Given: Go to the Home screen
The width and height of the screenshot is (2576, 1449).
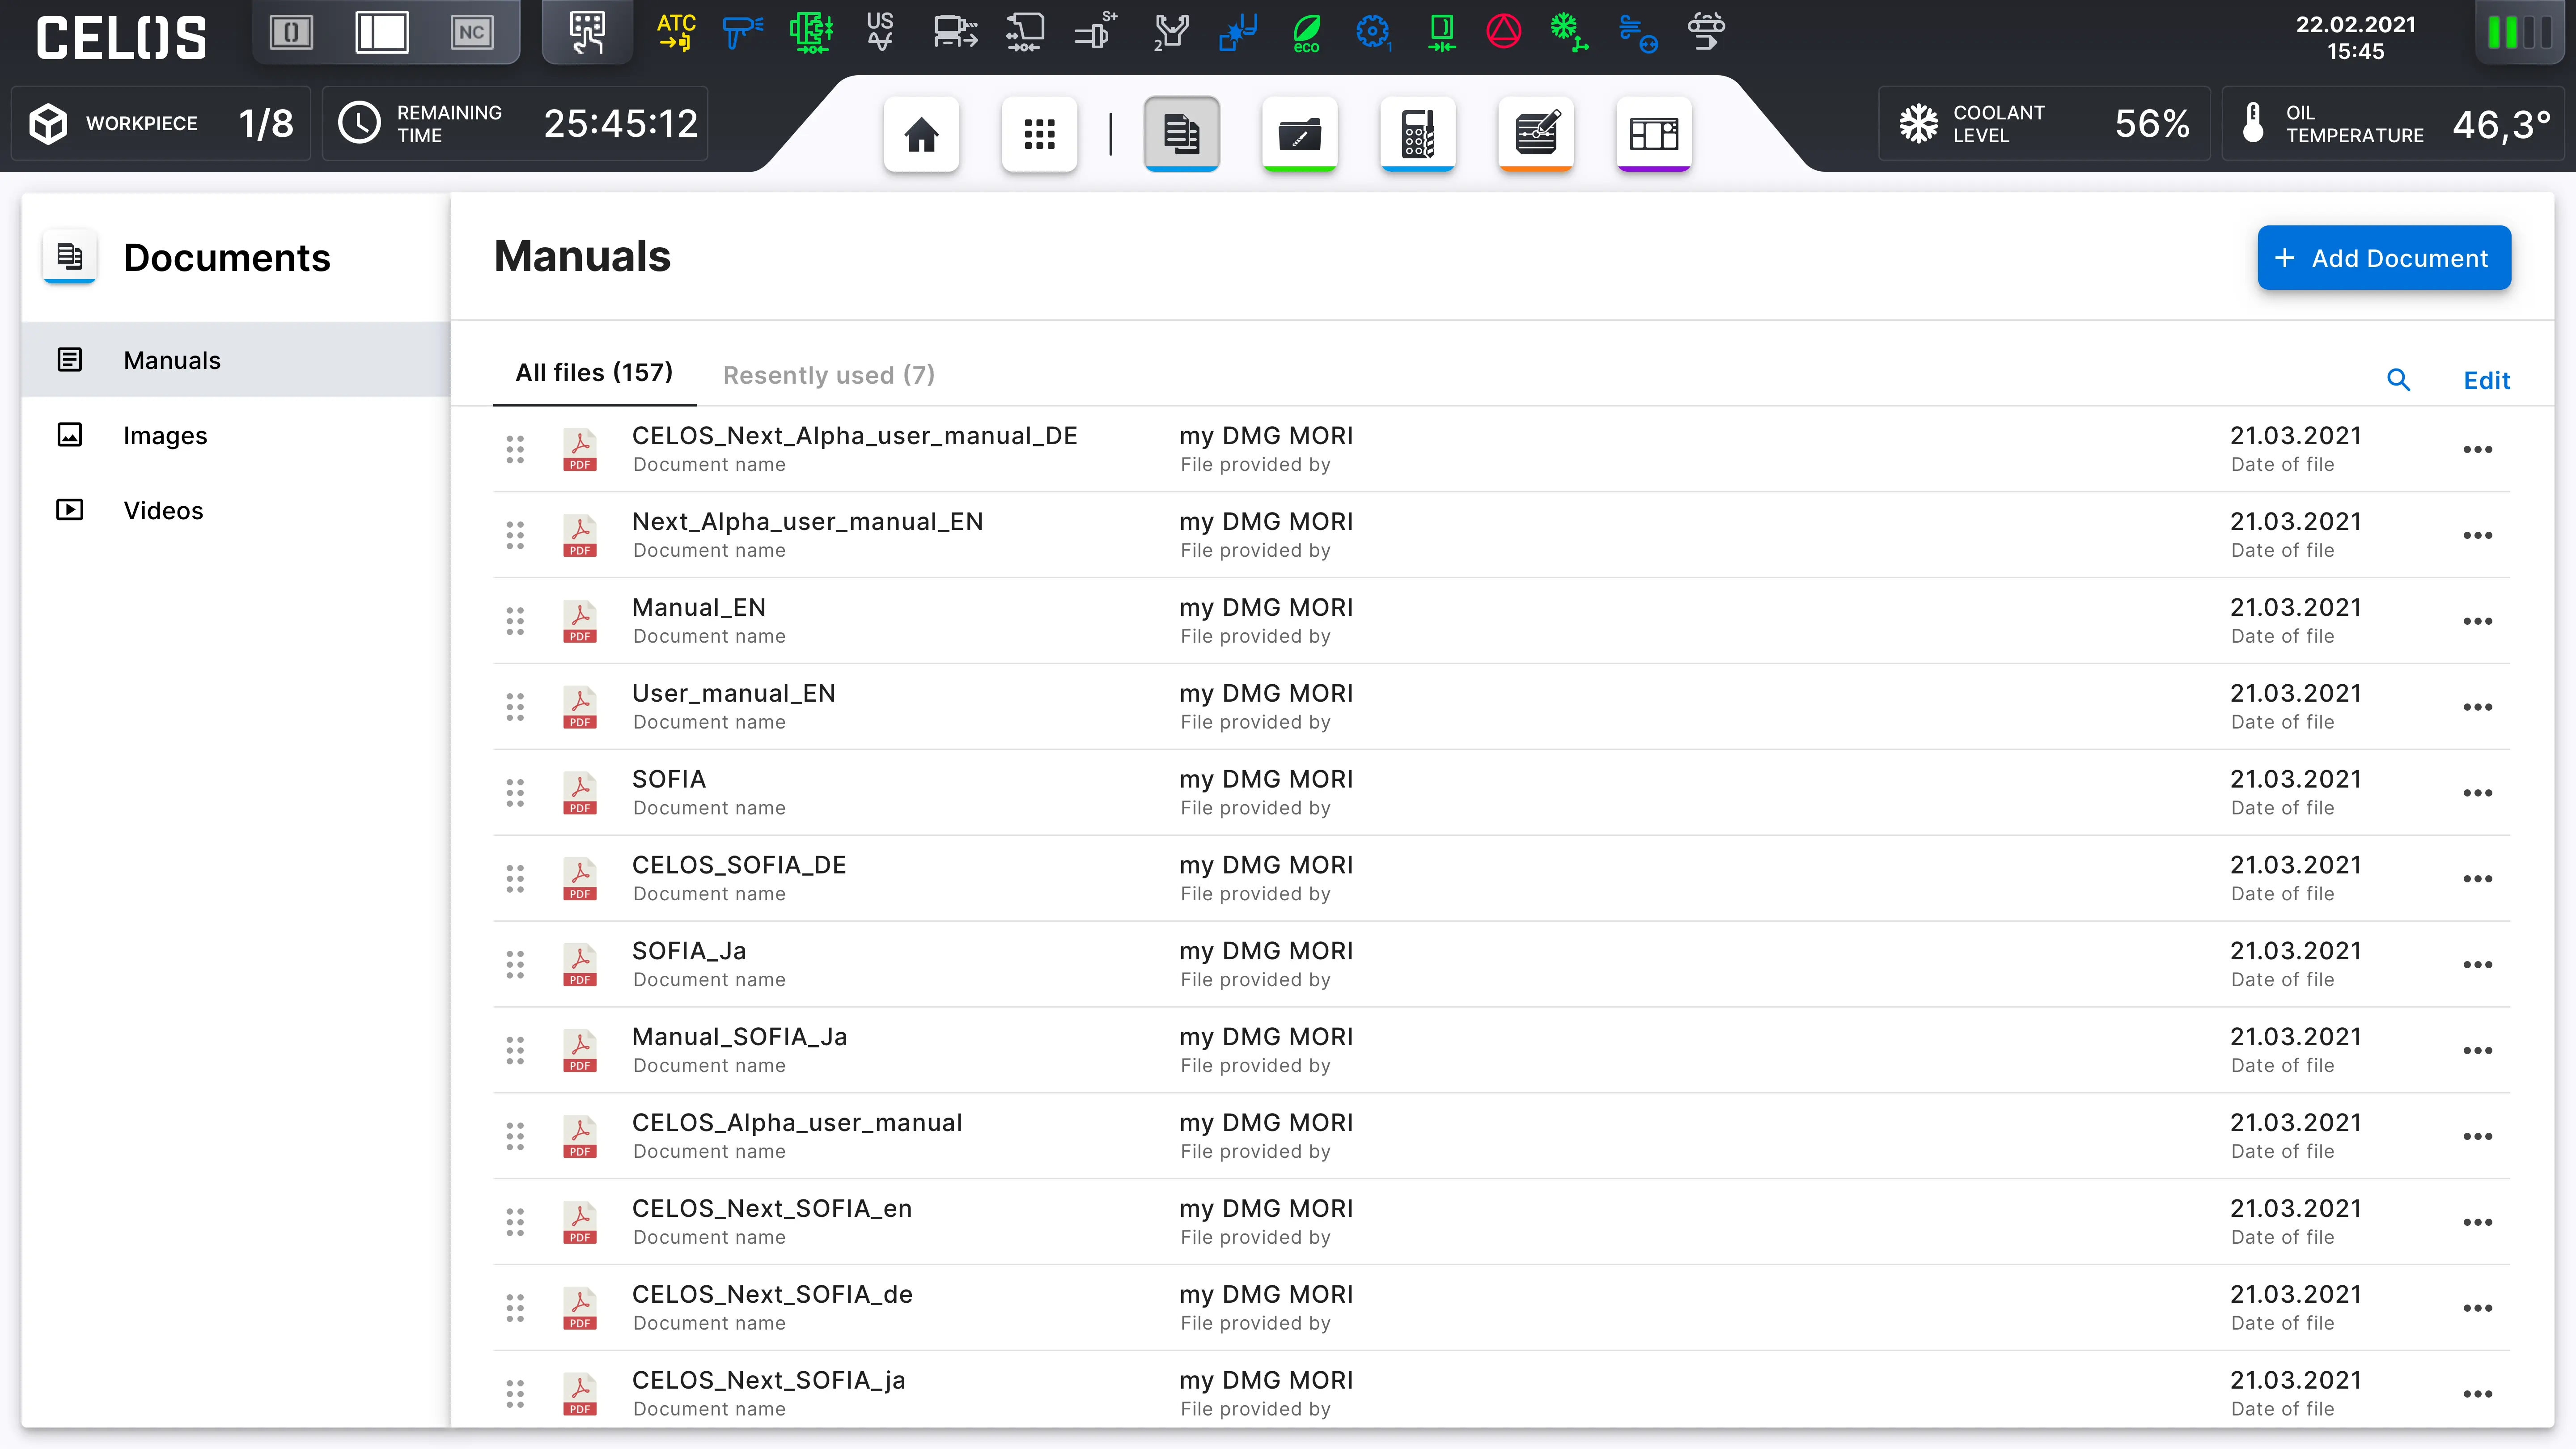Looking at the screenshot, I should [921, 134].
